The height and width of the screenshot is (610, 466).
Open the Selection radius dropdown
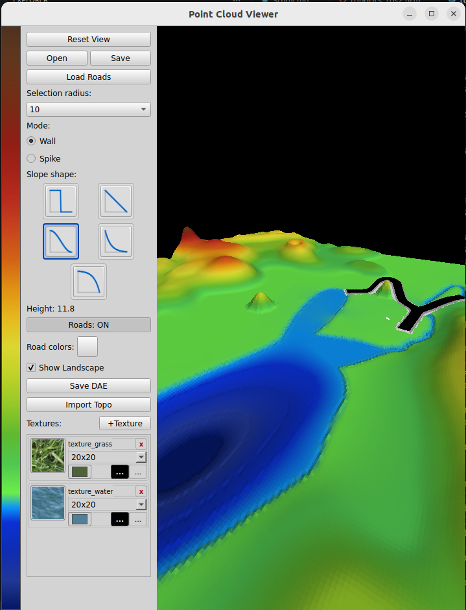click(89, 109)
